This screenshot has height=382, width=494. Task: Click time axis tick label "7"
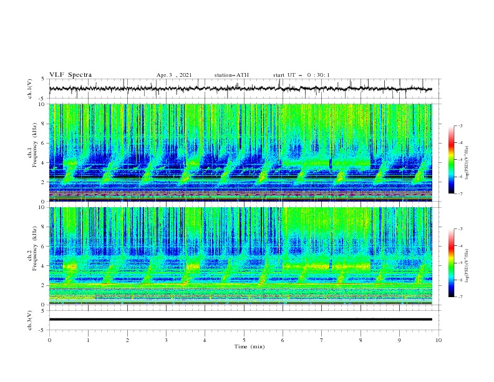click(322, 340)
